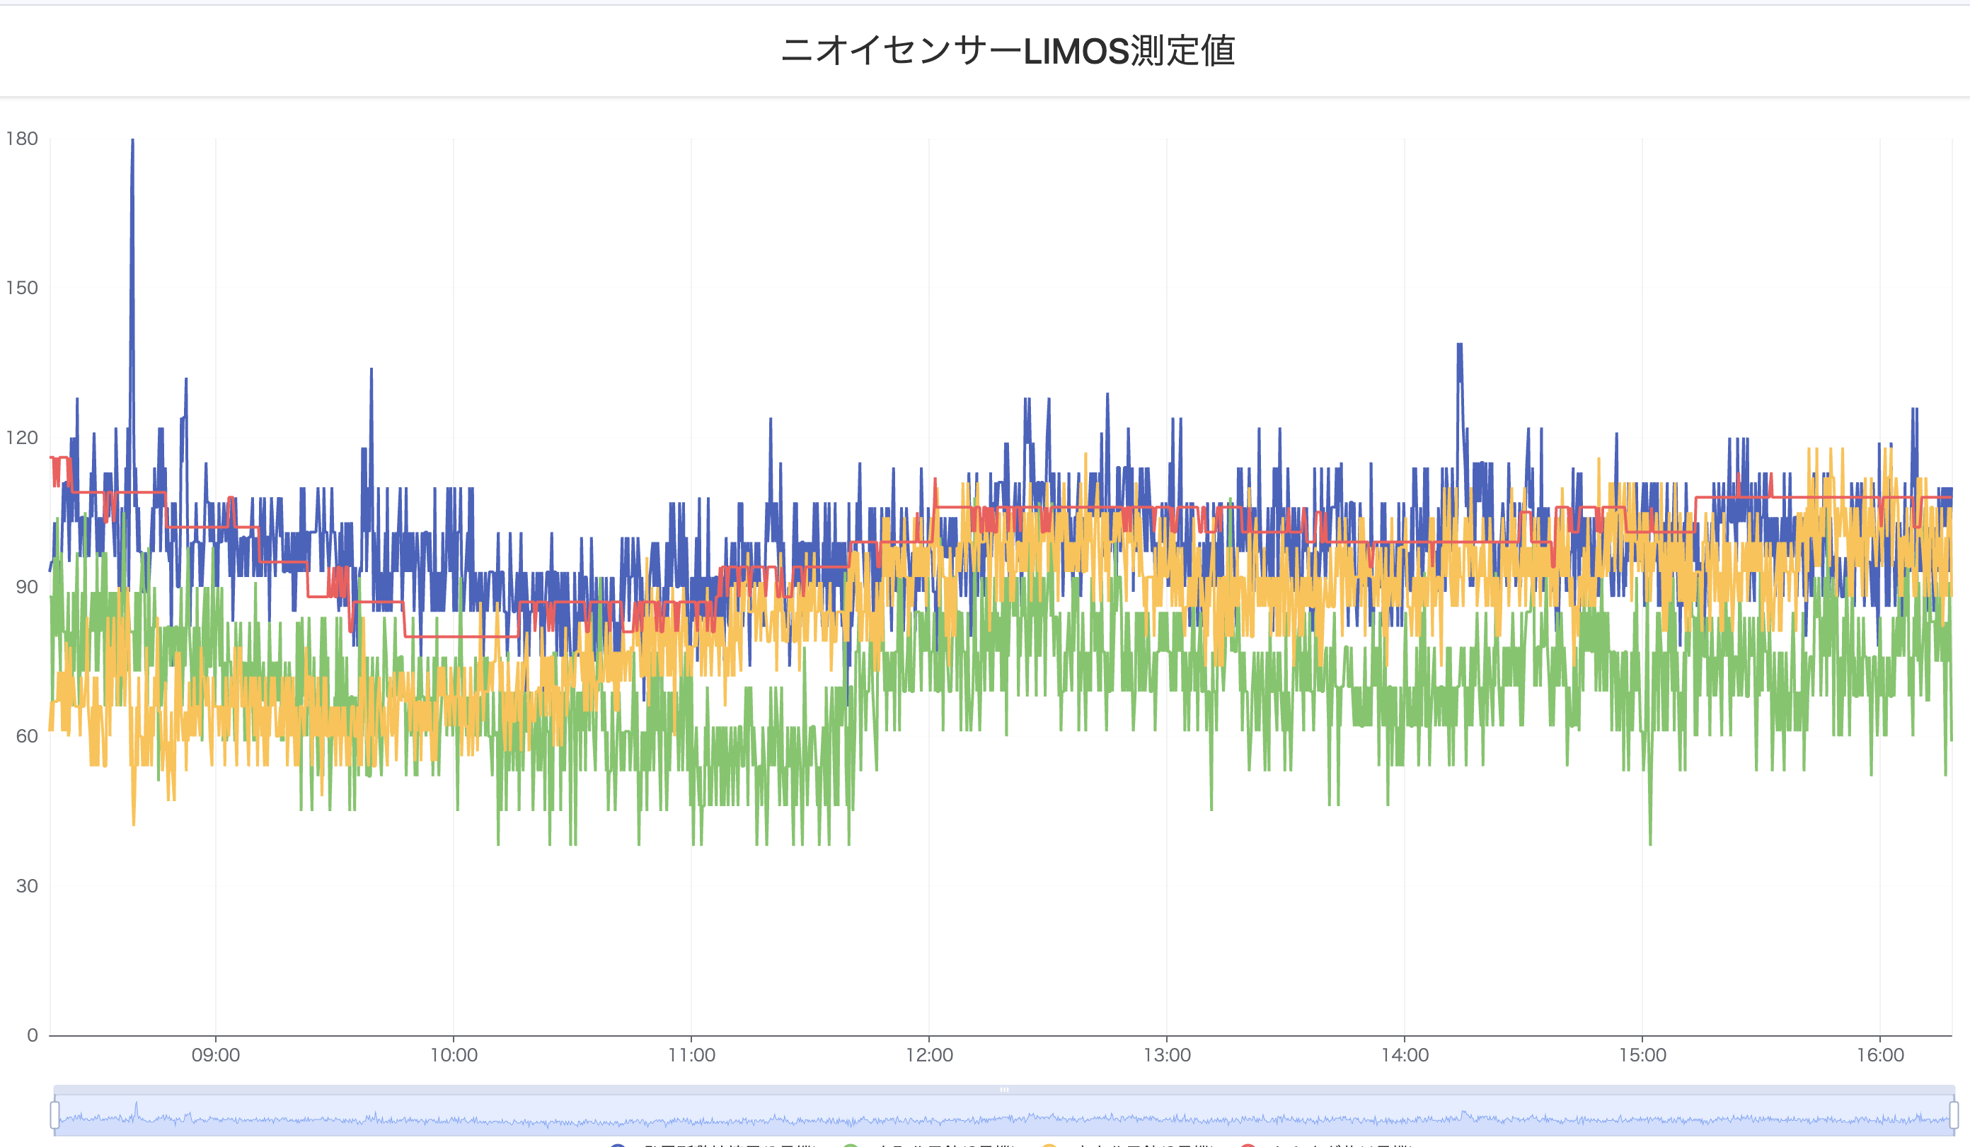1970x1147 pixels.
Task: Click the move grip atop the zoom slider
Action: pos(1004,1089)
